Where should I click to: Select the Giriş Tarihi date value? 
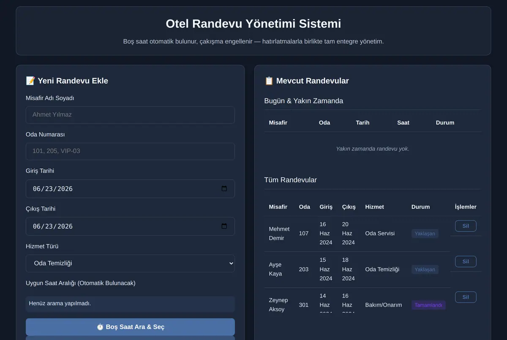tap(53, 189)
